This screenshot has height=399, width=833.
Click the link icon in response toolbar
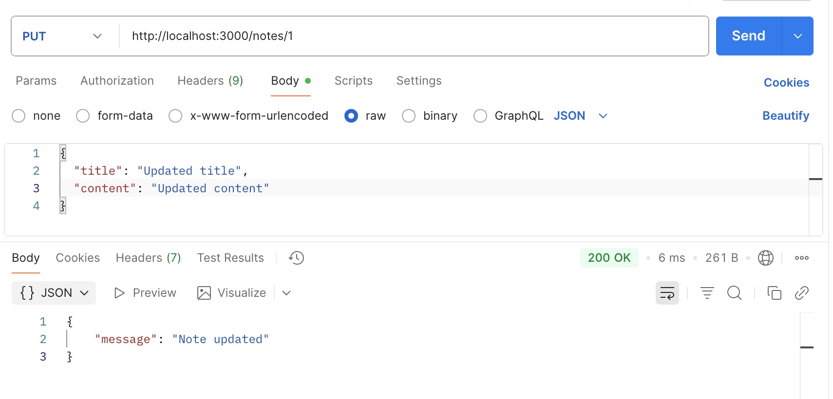pos(801,293)
